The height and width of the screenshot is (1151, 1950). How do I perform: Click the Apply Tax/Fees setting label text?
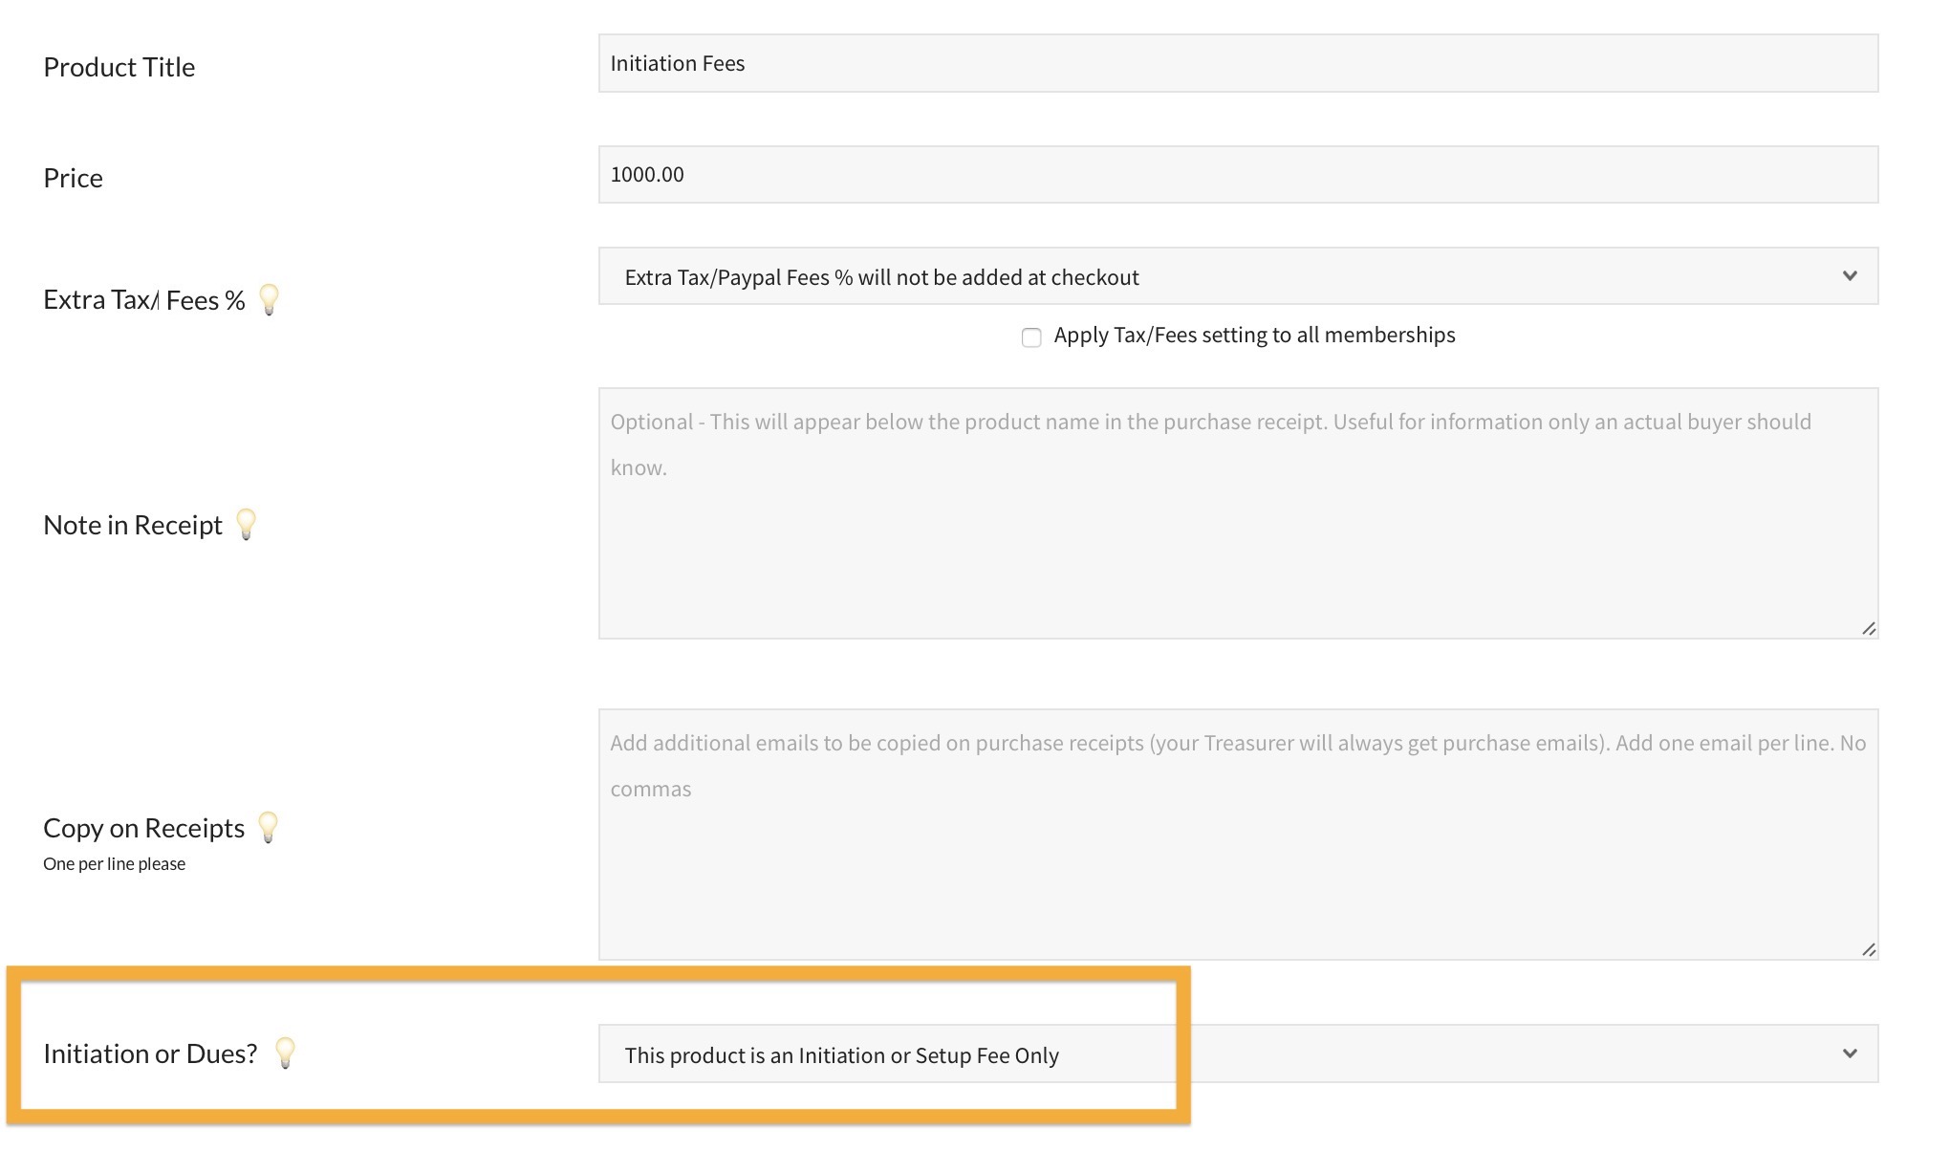click(x=1254, y=336)
